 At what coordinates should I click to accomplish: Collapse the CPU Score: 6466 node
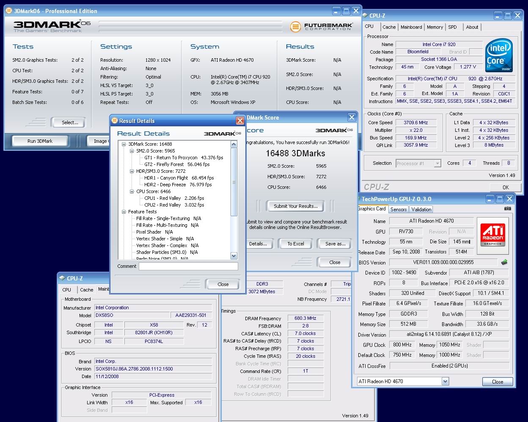[132, 191]
